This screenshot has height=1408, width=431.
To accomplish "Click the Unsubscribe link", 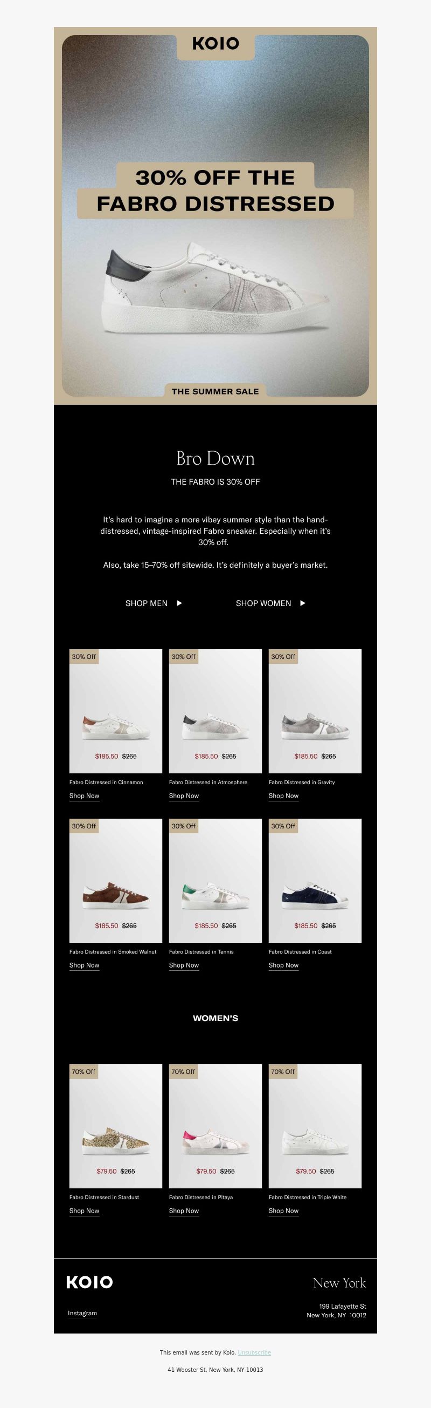I will (x=254, y=1352).
